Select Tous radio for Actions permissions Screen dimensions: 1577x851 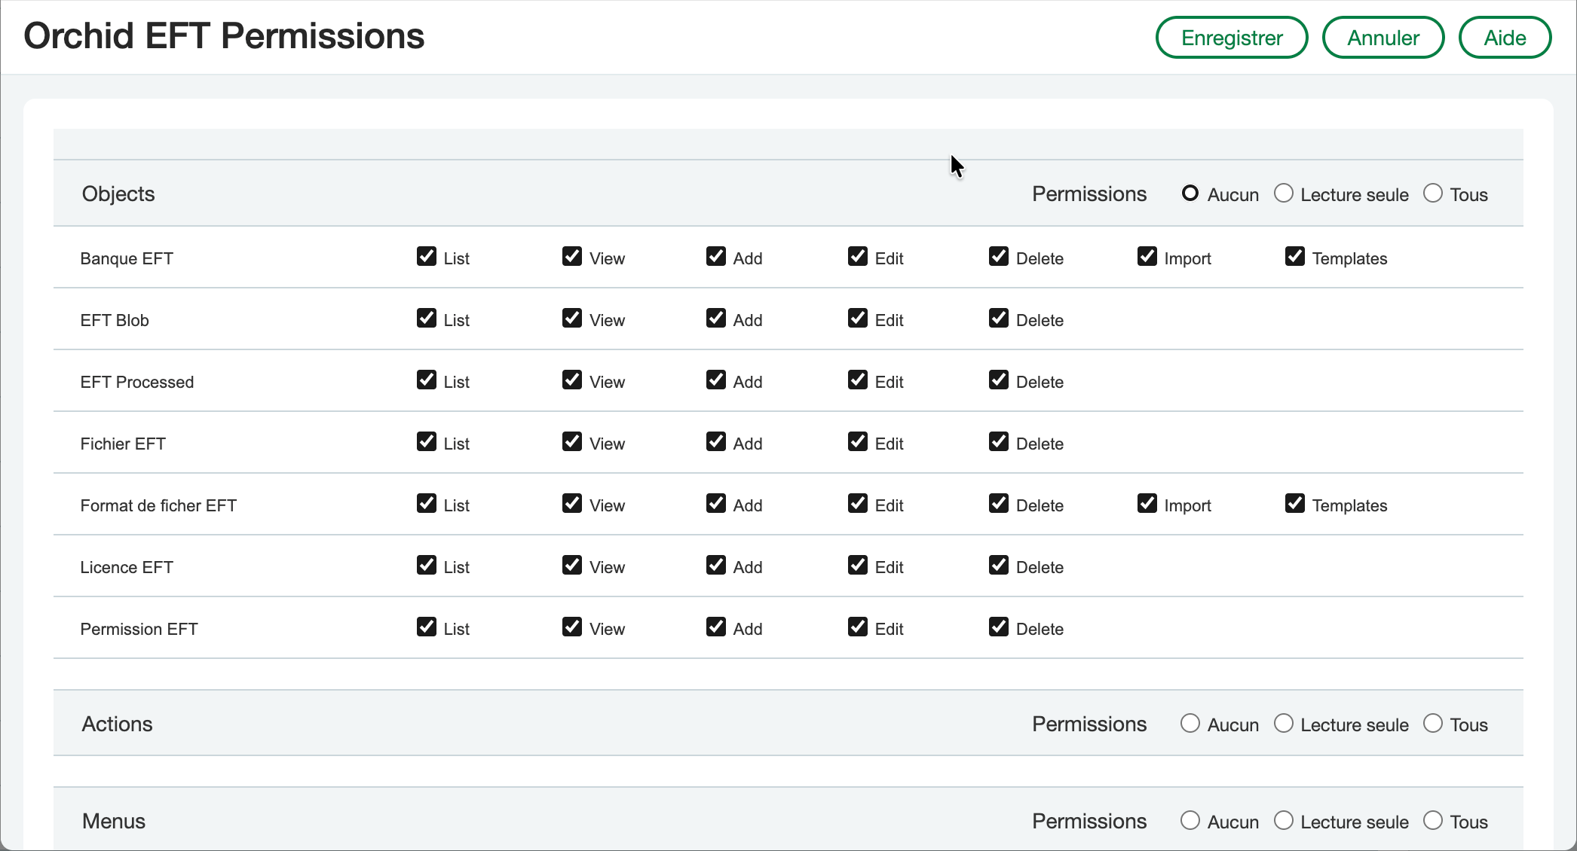[x=1432, y=724]
